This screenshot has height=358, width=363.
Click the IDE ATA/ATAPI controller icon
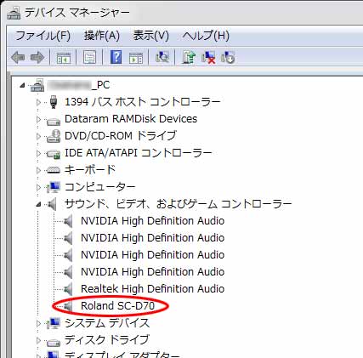(x=54, y=154)
